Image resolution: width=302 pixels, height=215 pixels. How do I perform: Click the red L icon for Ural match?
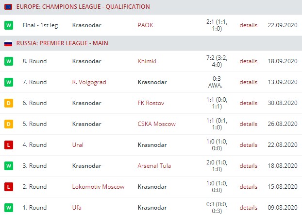click(8, 145)
